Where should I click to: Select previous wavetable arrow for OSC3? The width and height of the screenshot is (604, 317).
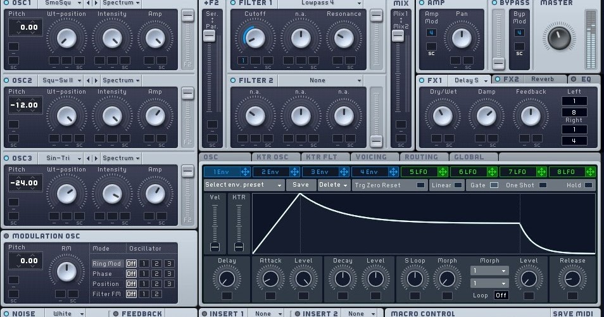point(88,158)
